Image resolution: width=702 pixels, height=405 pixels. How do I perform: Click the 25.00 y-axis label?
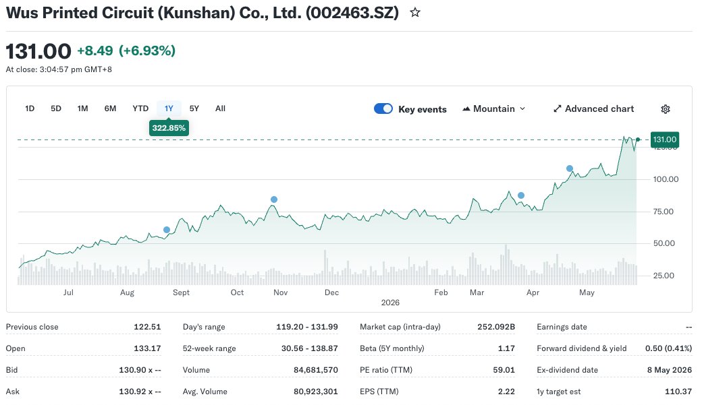[664, 276]
